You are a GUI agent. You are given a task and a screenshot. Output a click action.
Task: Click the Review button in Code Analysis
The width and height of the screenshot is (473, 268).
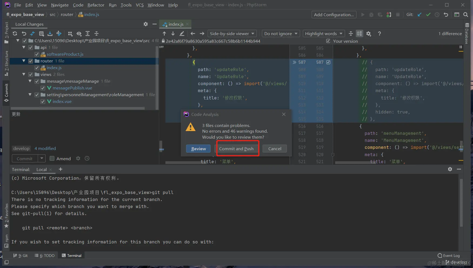(198, 149)
